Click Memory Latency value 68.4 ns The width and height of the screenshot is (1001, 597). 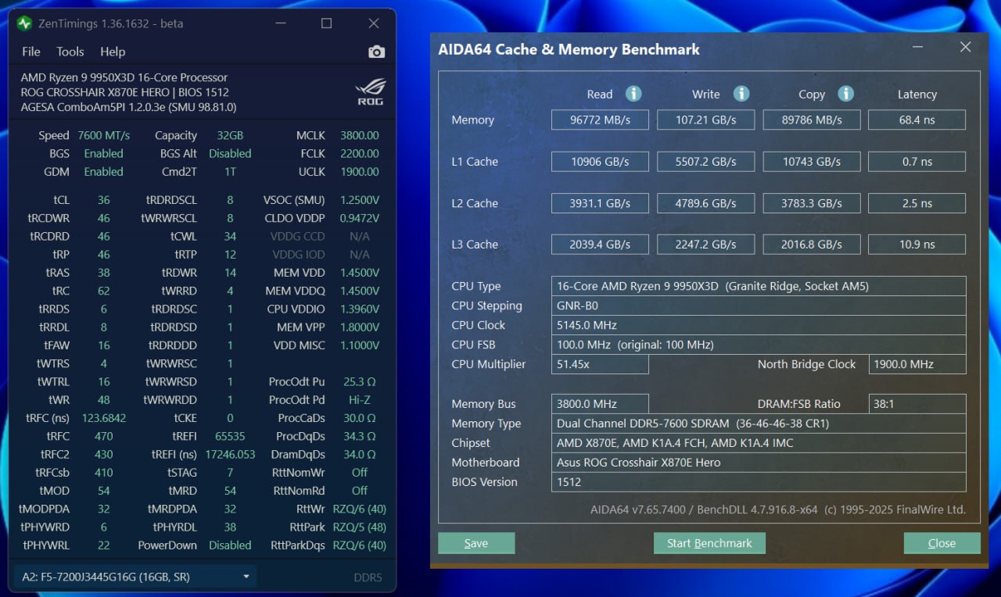tap(917, 120)
